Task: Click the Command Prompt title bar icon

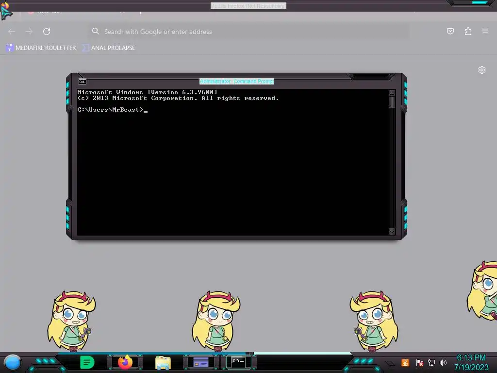Action: click(x=83, y=82)
